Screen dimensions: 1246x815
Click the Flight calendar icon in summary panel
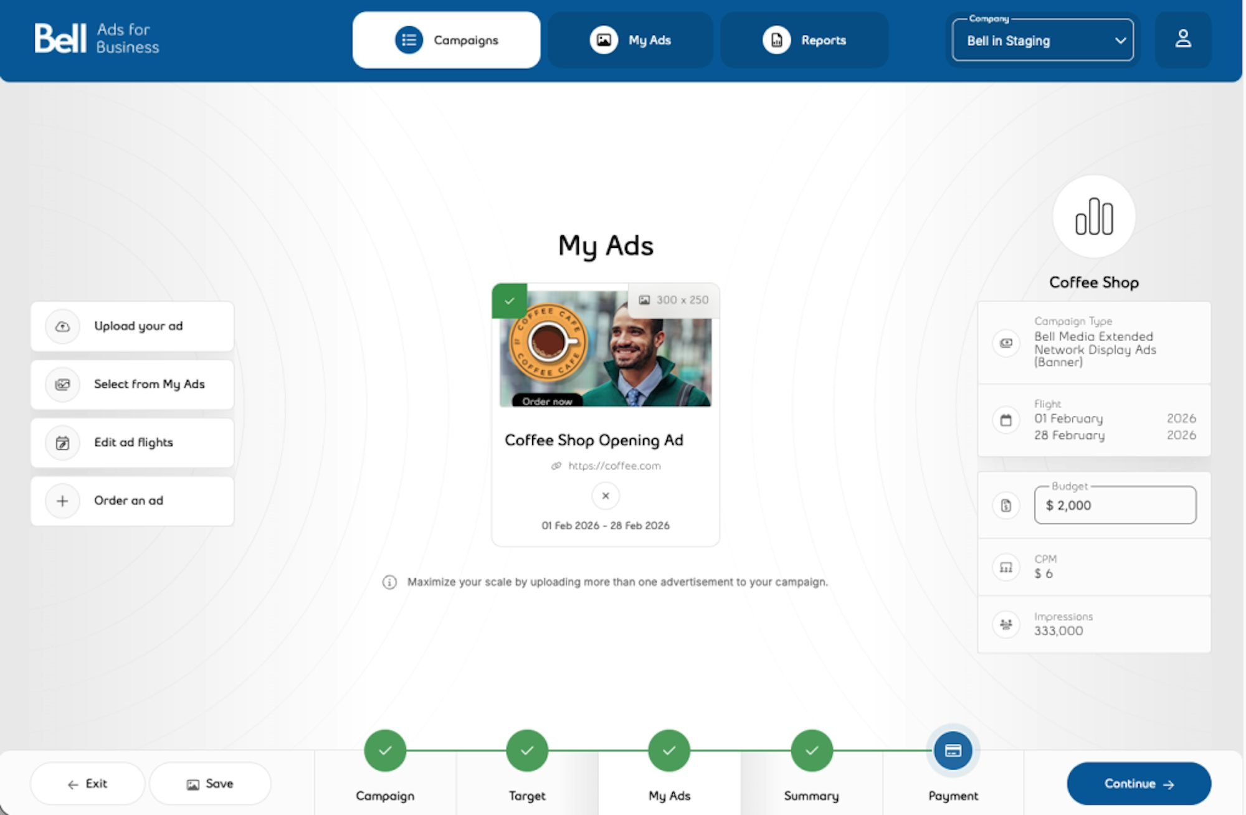click(1006, 420)
